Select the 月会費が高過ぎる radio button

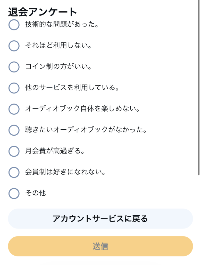click(14, 151)
